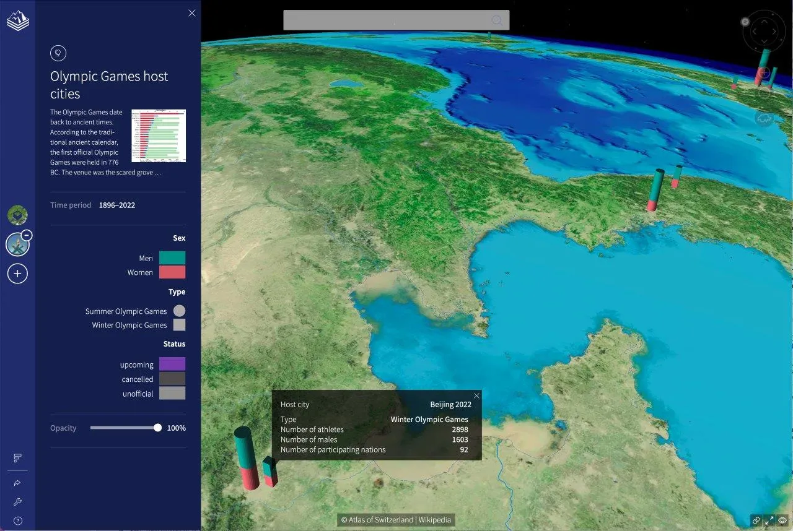Image resolution: width=793 pixels, height=531 pixels.
Task: Open help via the question mark icon
Action: tap(17, 520)
